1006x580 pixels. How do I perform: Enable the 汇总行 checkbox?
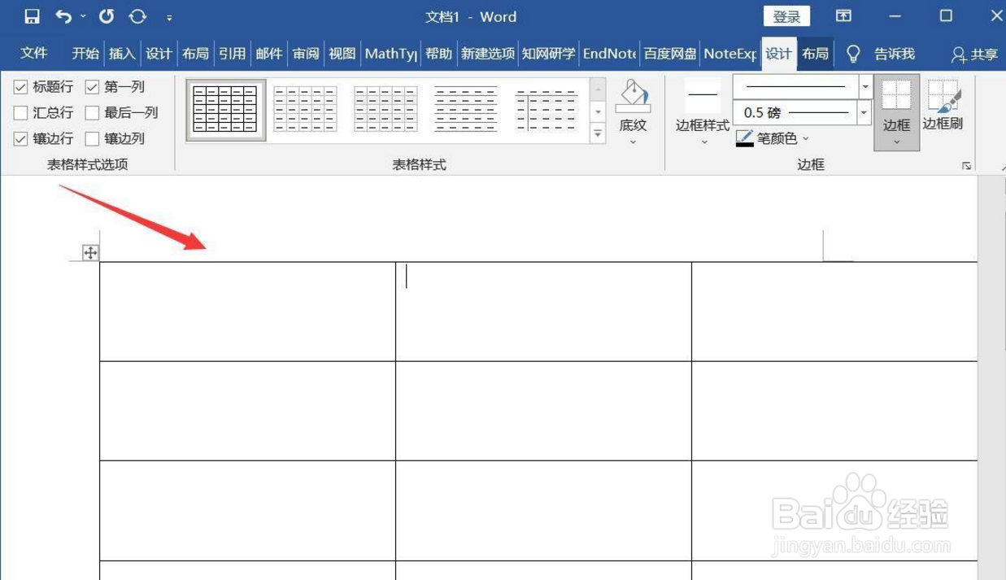21,112
